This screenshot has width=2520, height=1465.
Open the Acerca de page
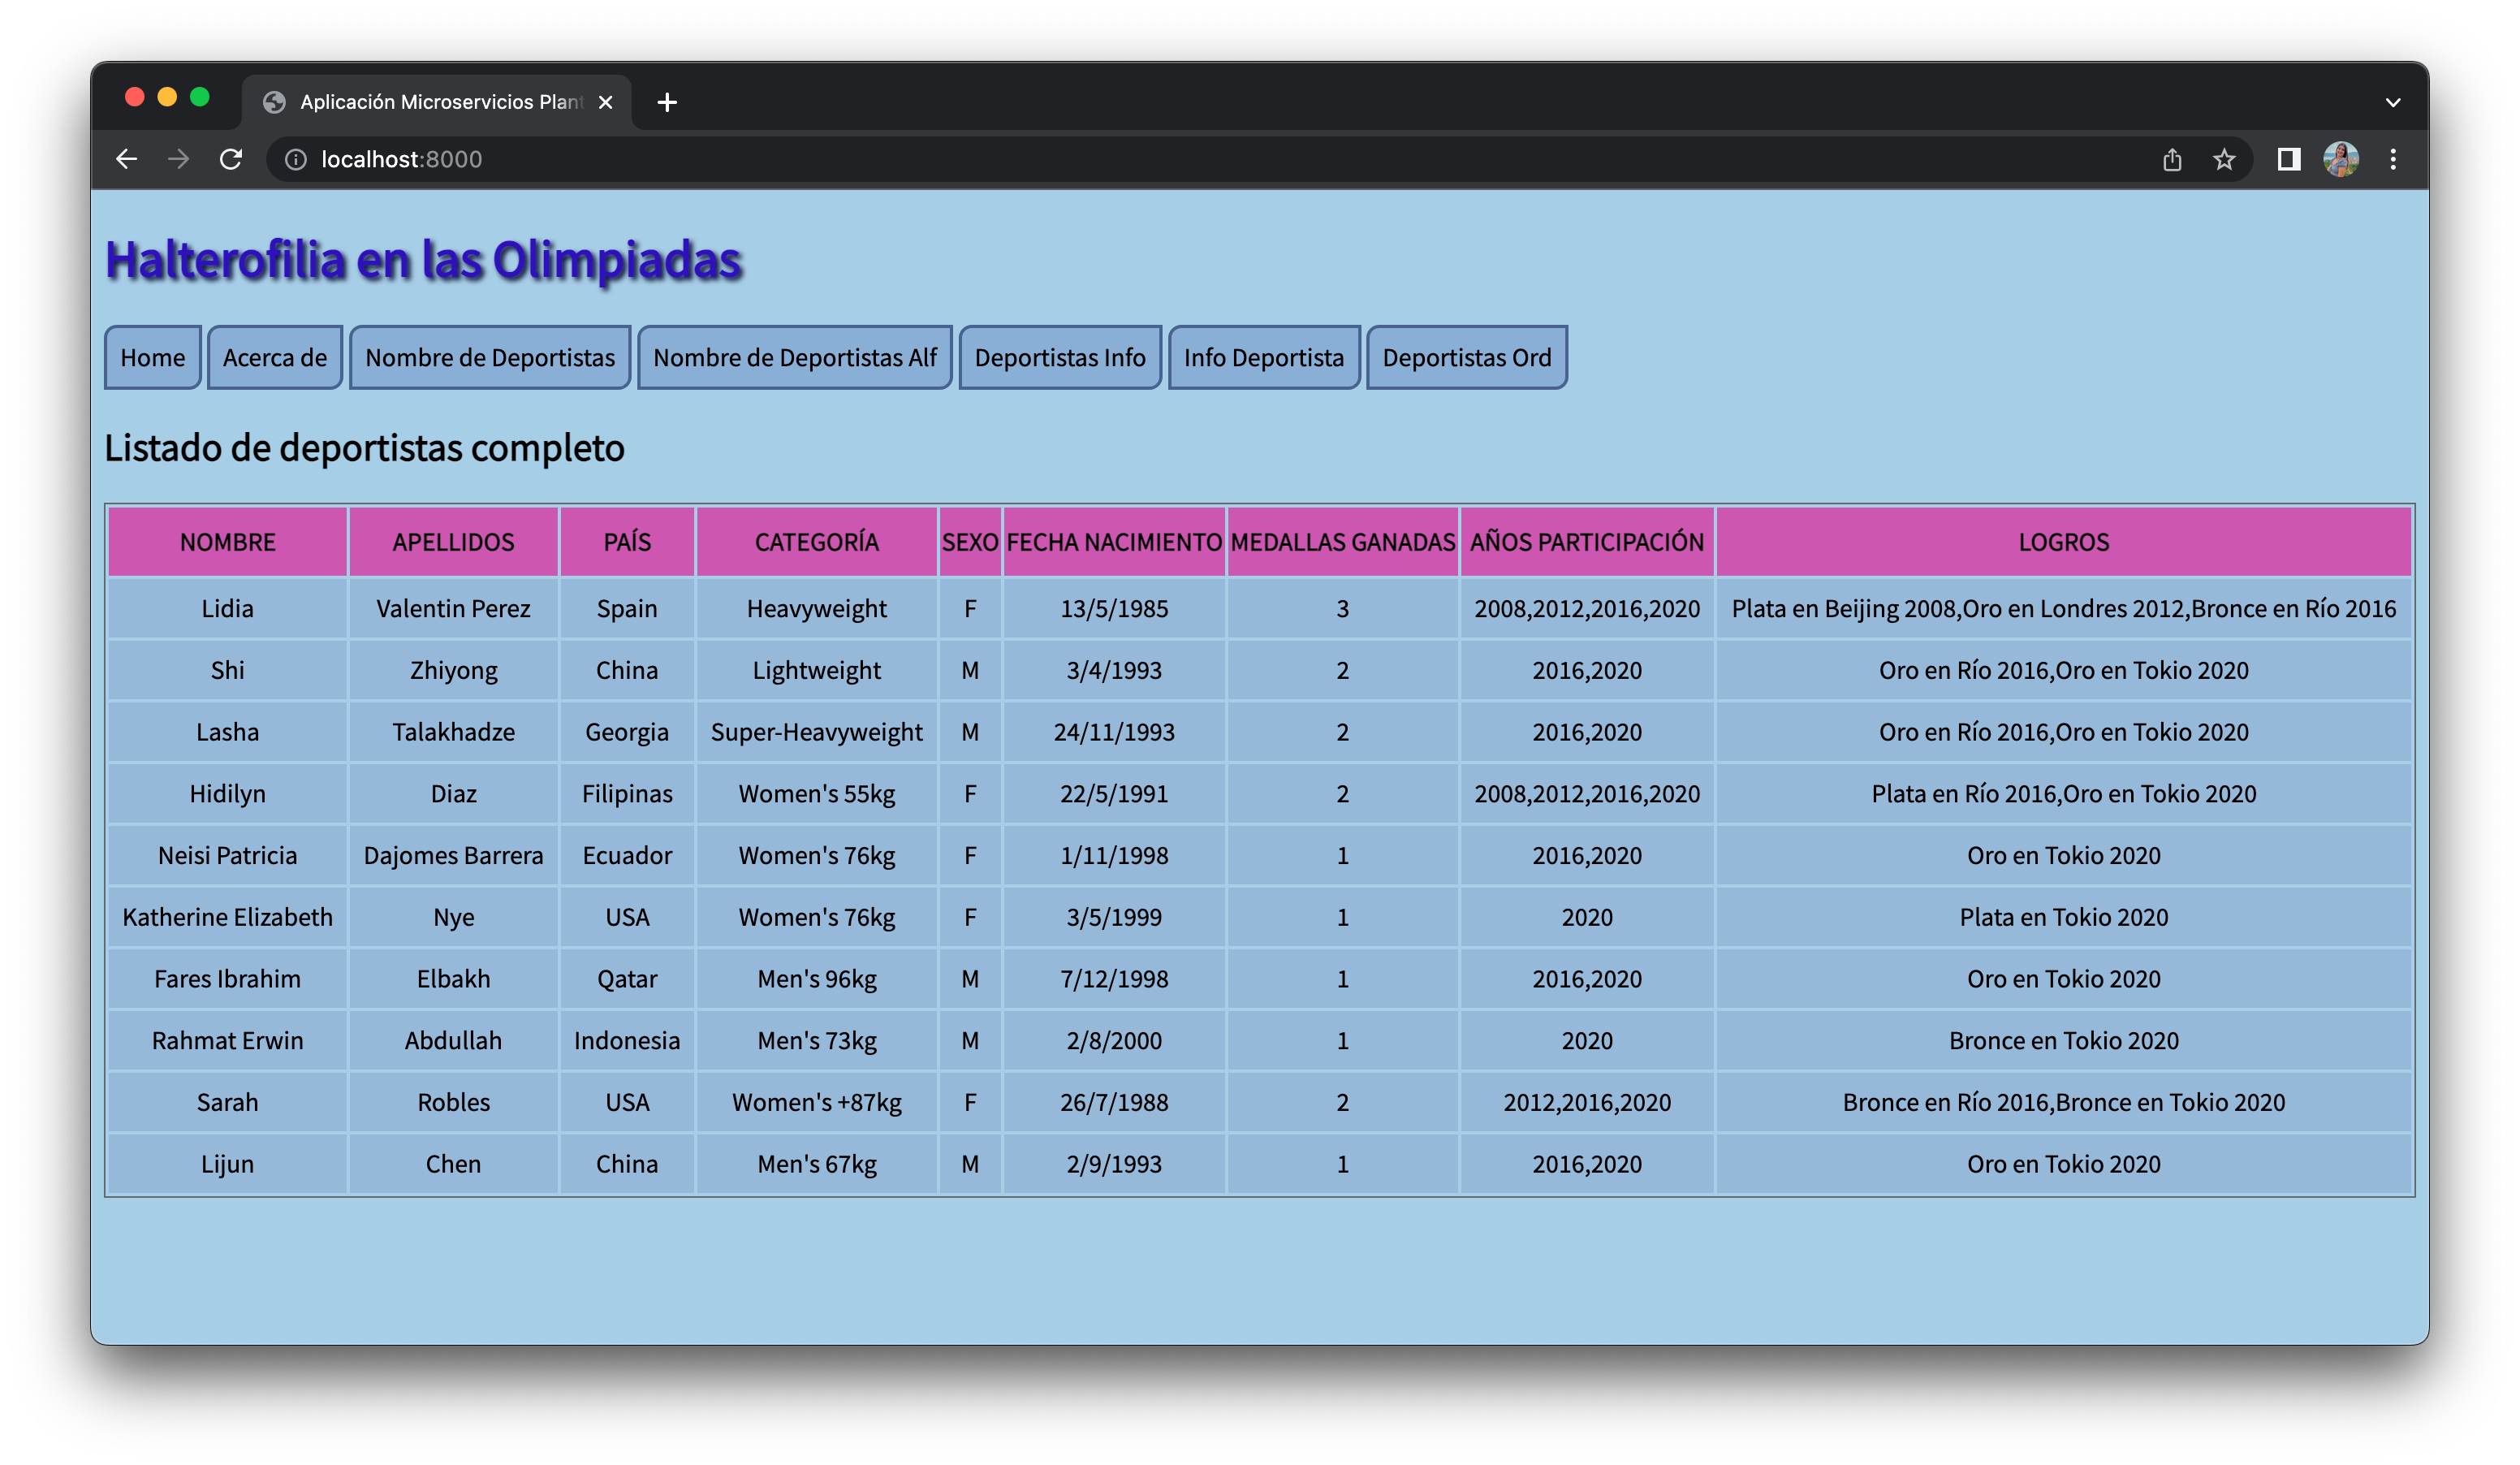[274, 357]
